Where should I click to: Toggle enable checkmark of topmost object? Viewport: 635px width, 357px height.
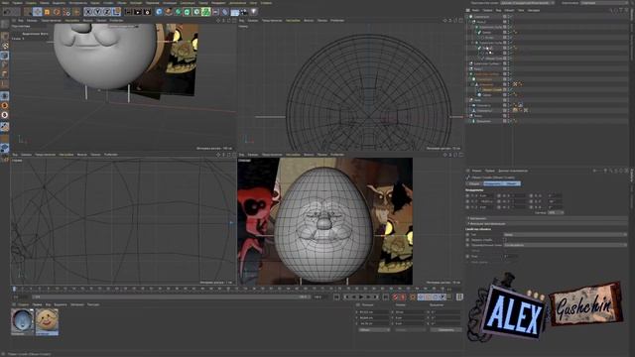[x=512, y=17]
